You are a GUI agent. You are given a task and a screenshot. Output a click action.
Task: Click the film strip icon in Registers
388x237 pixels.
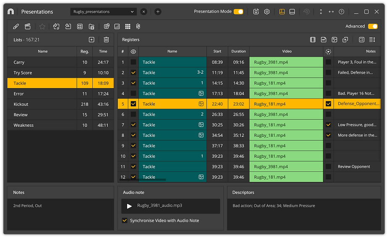pos(312,40)
